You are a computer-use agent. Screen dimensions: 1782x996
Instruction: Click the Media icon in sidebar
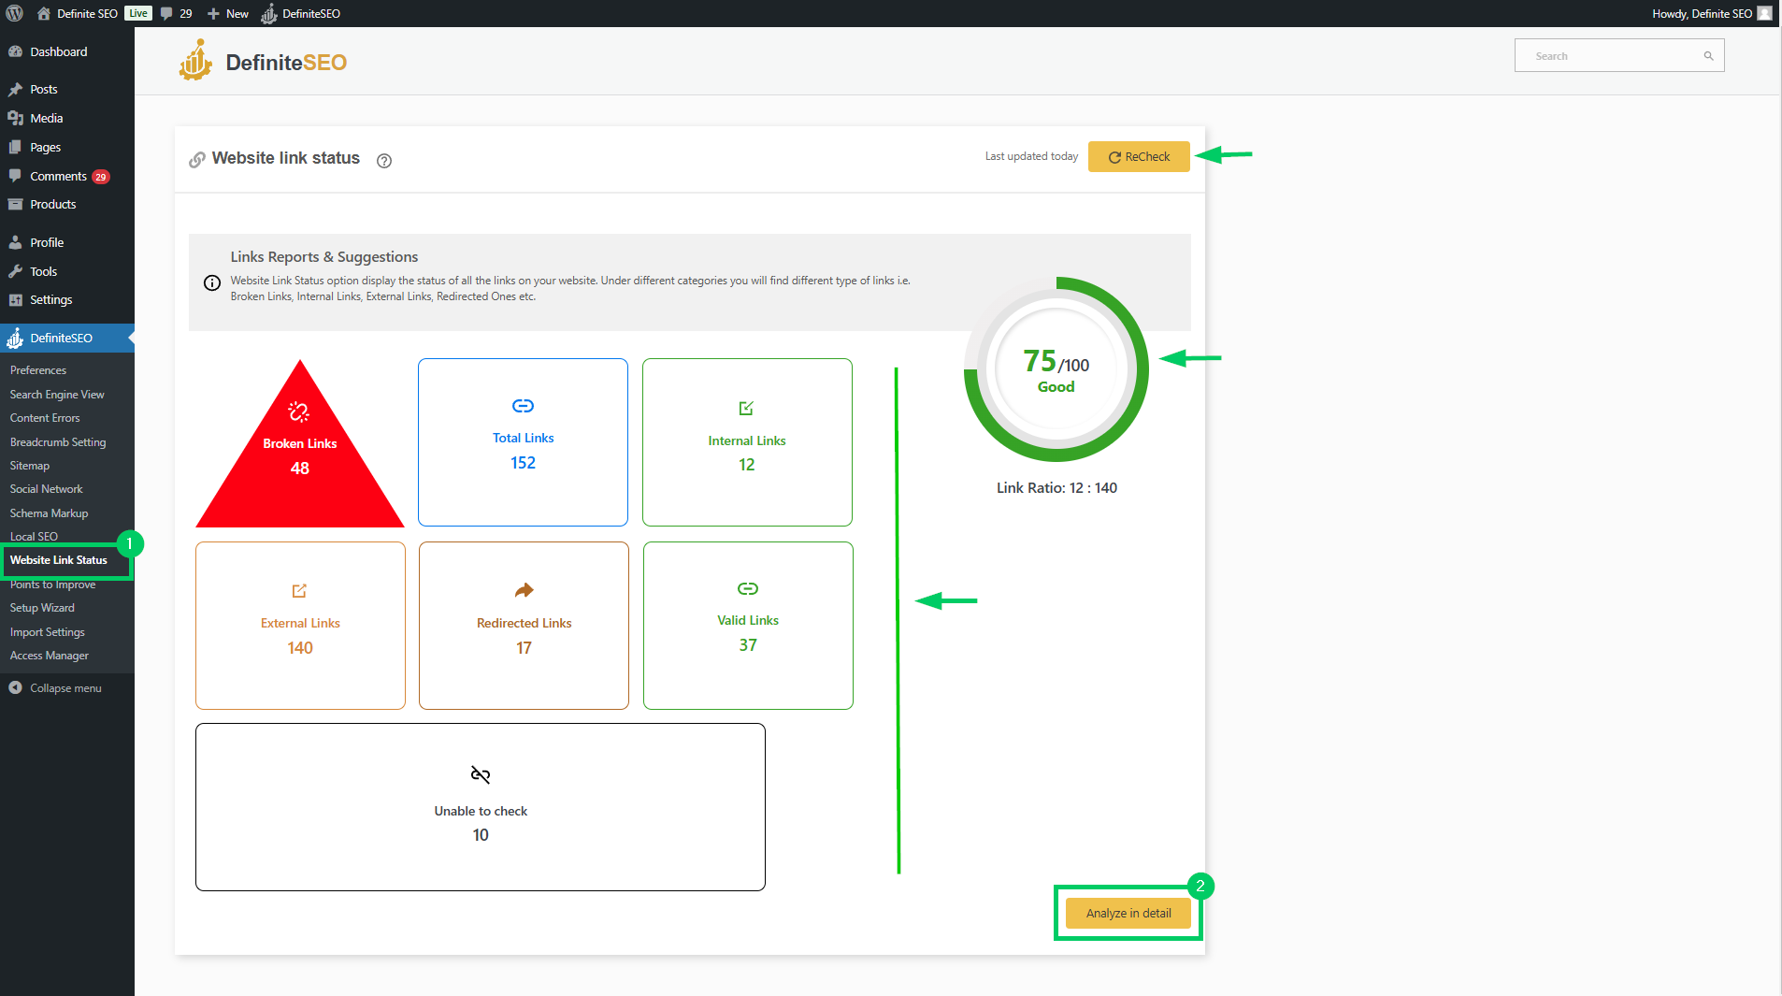click(x=15, y=118)
